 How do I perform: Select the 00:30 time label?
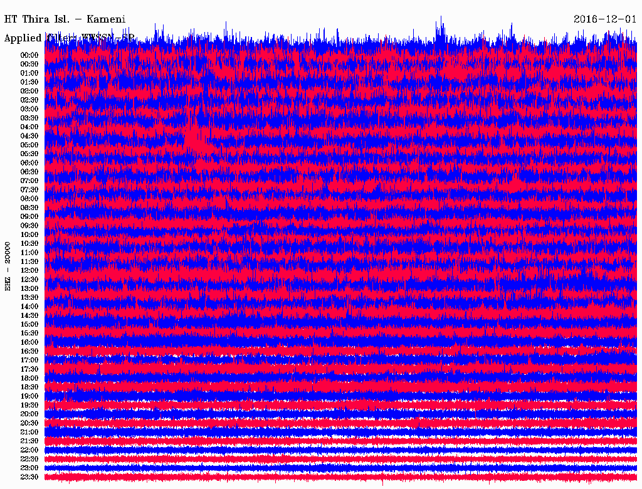click(29, 64)
